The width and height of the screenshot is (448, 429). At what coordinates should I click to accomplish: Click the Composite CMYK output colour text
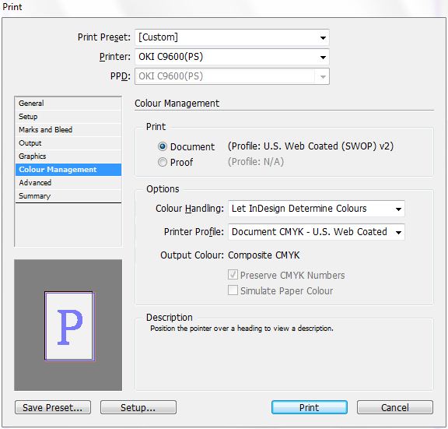(x=264, y=255)
